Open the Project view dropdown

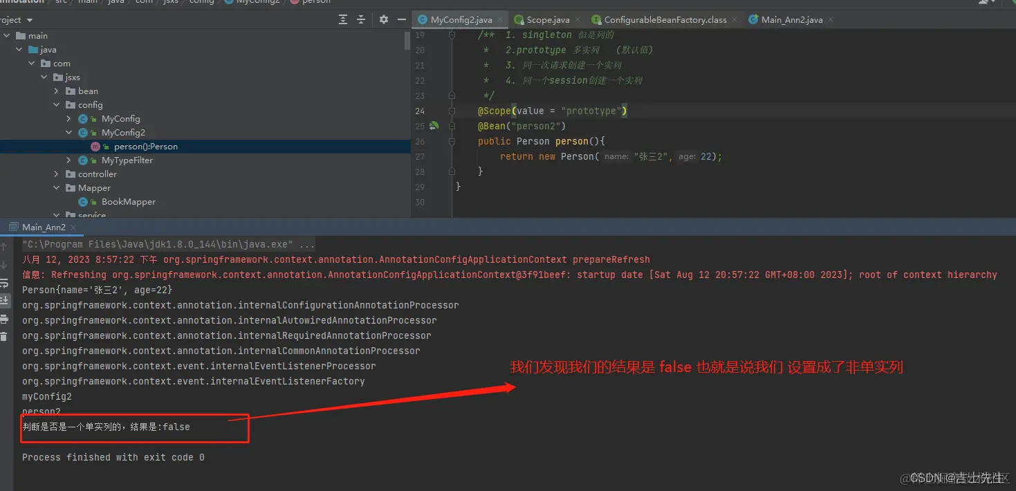[x=29, y=20]
